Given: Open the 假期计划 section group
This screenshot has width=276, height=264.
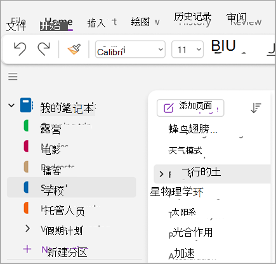Looking at the screenshot, I should (64, 230).
